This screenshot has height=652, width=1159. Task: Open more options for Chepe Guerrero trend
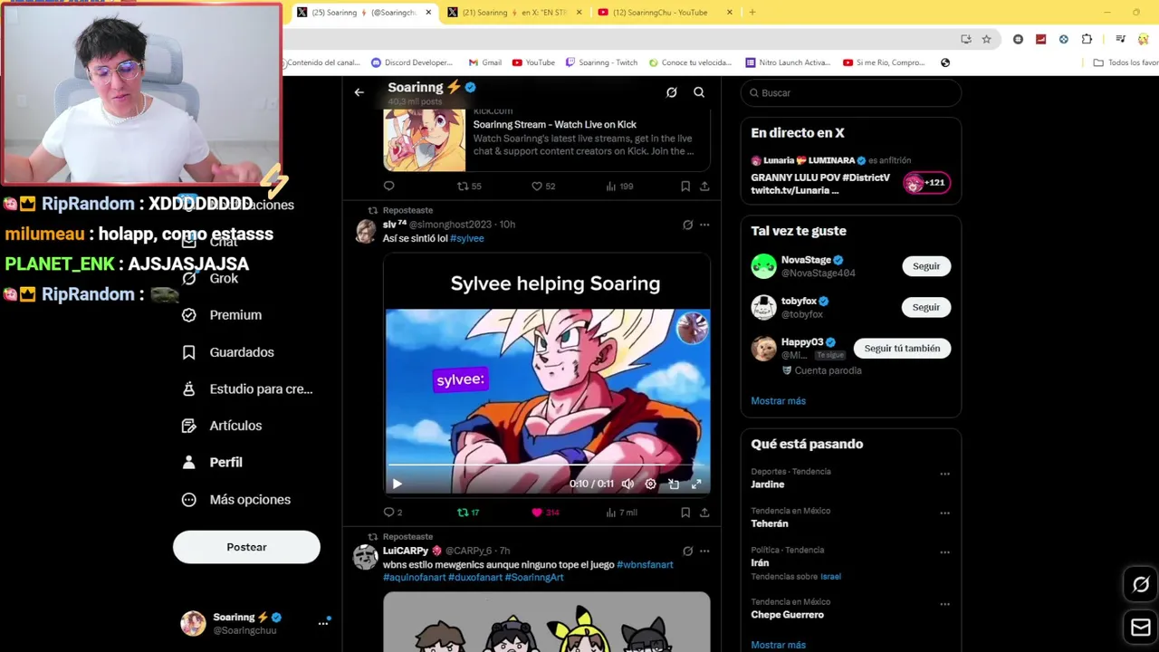[x=944, y=604]
